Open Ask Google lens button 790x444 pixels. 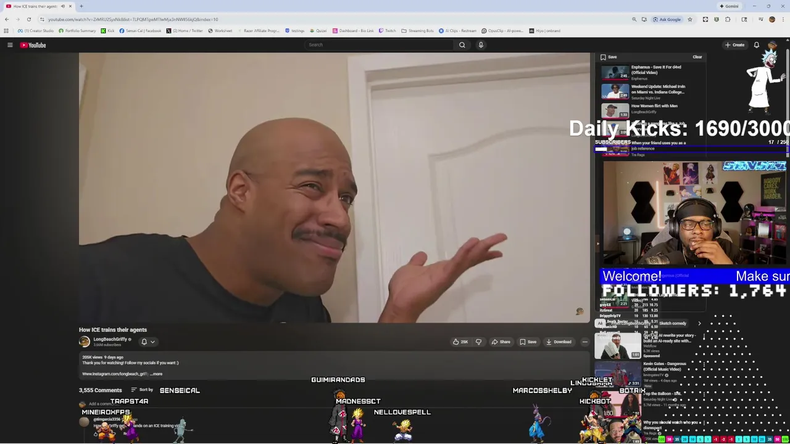pos(667,19)
